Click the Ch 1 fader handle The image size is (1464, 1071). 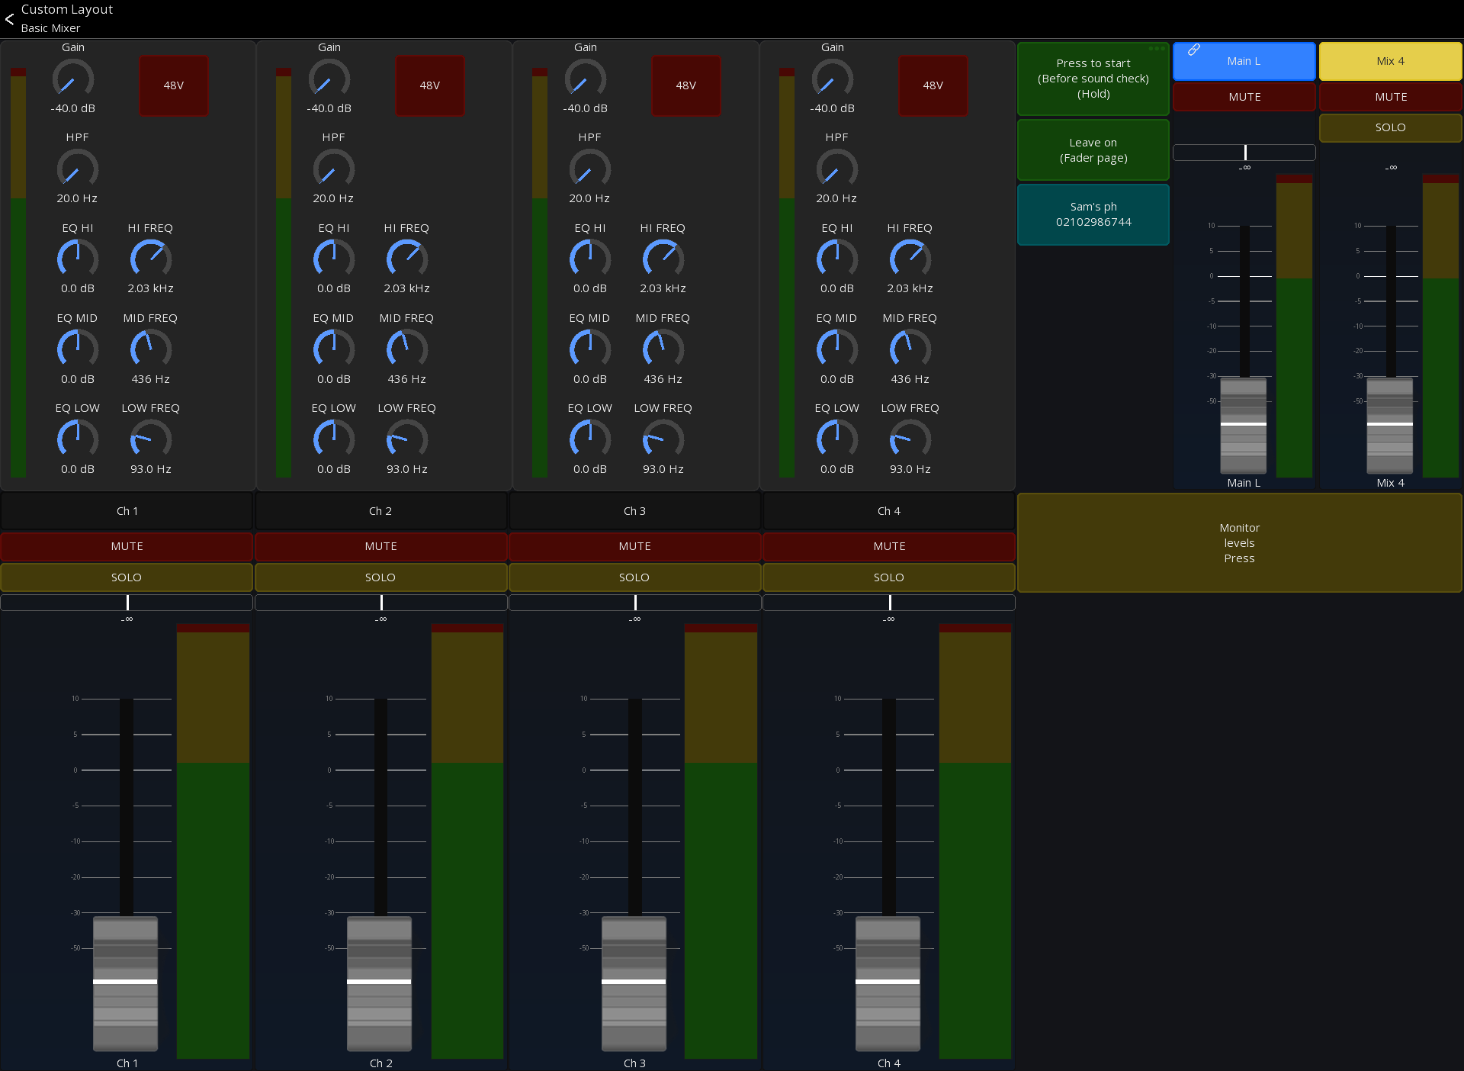[x=125, y=983]
